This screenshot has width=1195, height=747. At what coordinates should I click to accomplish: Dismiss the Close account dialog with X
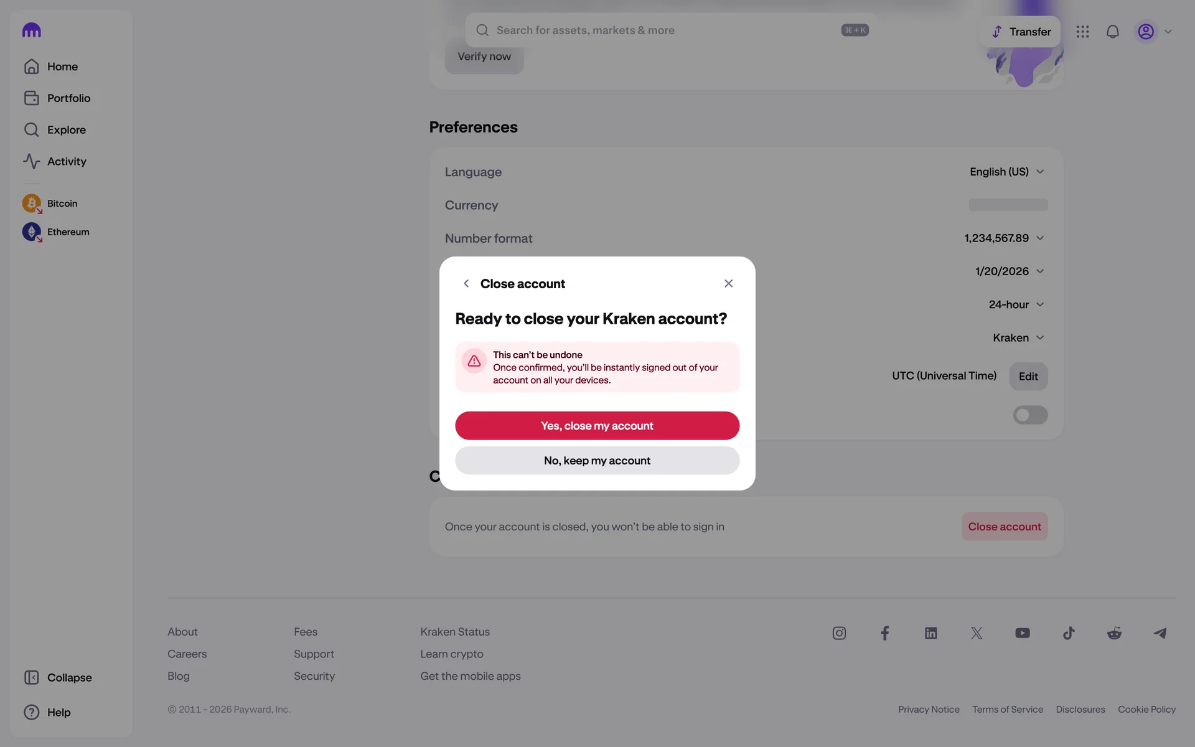[x=728, y=284]
